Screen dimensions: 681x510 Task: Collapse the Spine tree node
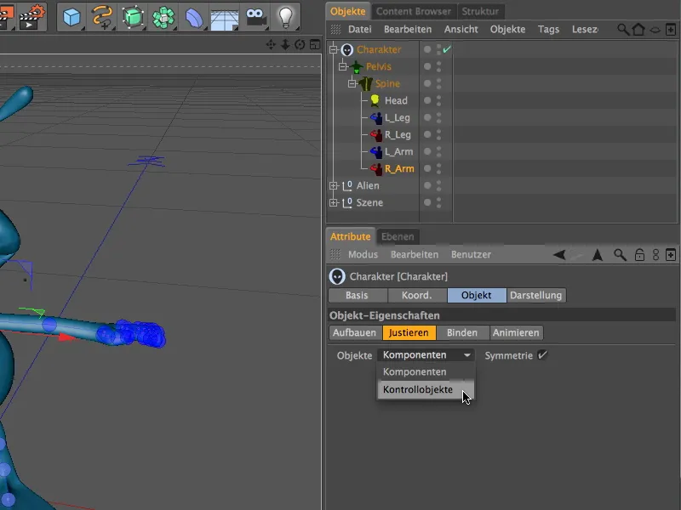(352, 83)
